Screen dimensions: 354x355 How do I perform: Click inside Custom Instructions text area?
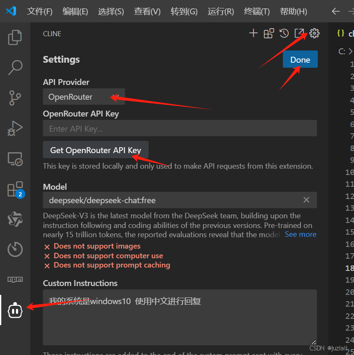coord(180,317)
